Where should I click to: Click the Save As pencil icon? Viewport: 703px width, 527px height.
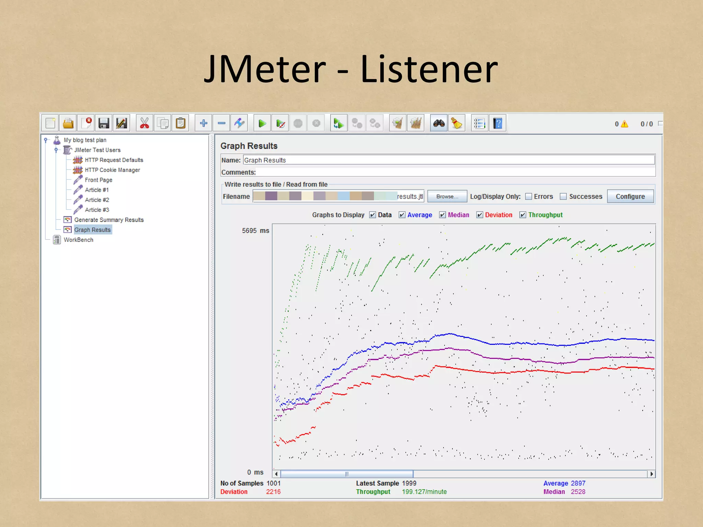(x=122, y=123)
